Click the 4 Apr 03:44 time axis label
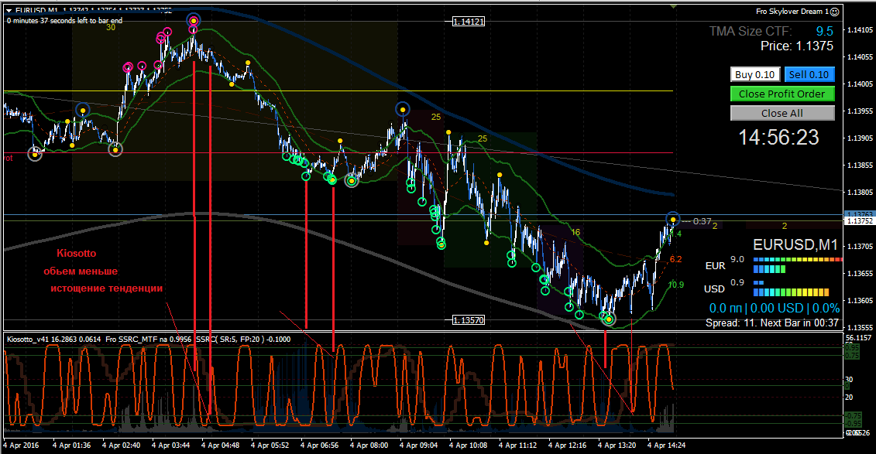876x454 pixels. click(171, 445)
